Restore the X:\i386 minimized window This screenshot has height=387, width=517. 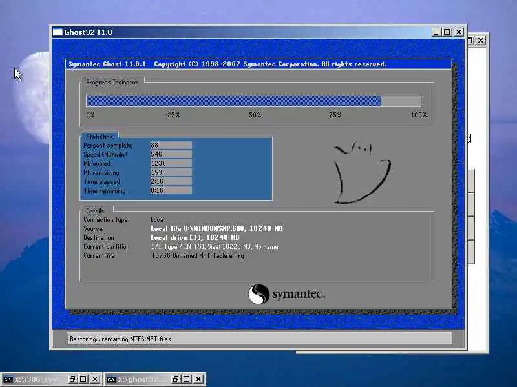point(72,379)
